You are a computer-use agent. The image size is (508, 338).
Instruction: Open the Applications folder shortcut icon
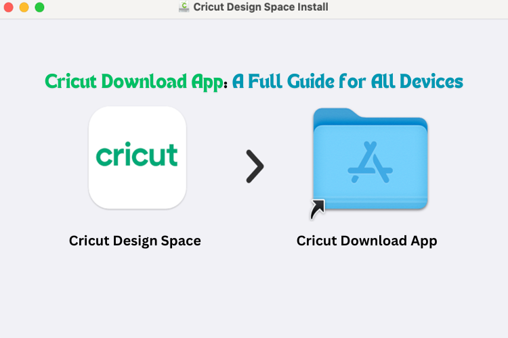[x=370, y=163]
